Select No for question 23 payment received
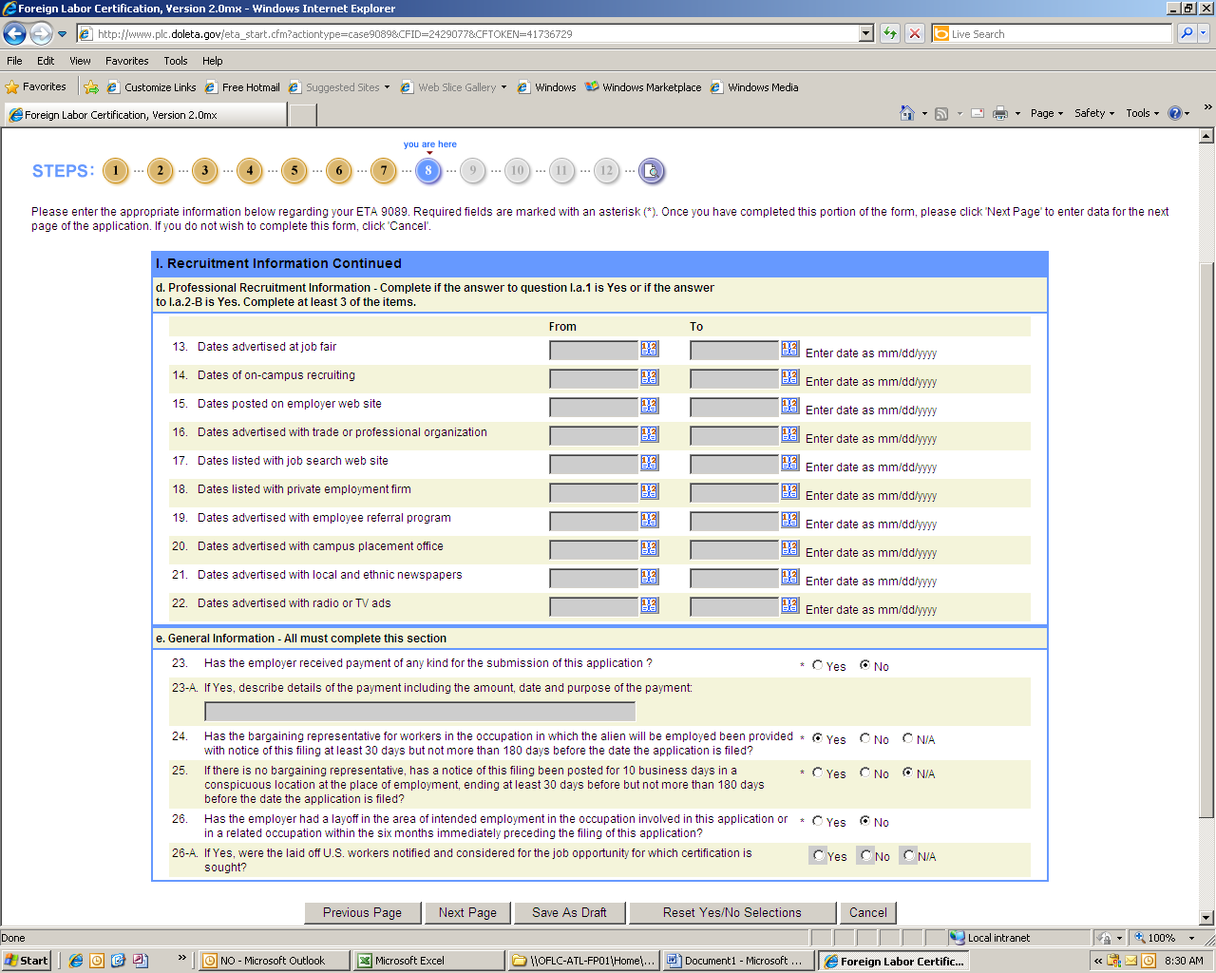This screenshot has height=973, width=1216. (865, 665)
